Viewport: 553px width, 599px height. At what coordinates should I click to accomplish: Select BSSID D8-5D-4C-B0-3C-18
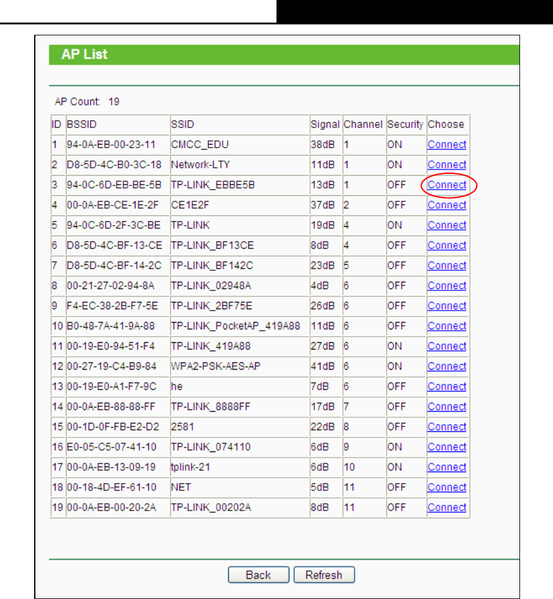click(x=114, y=165)
